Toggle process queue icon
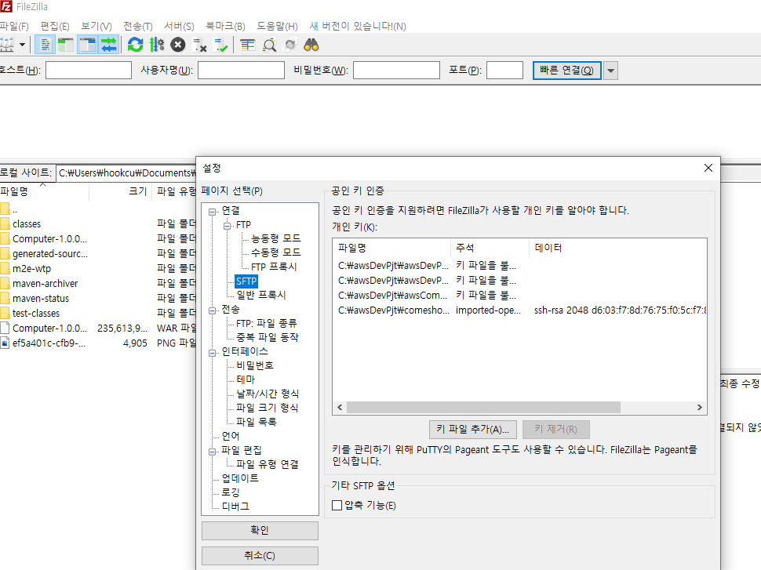 [x=157, y=45]
